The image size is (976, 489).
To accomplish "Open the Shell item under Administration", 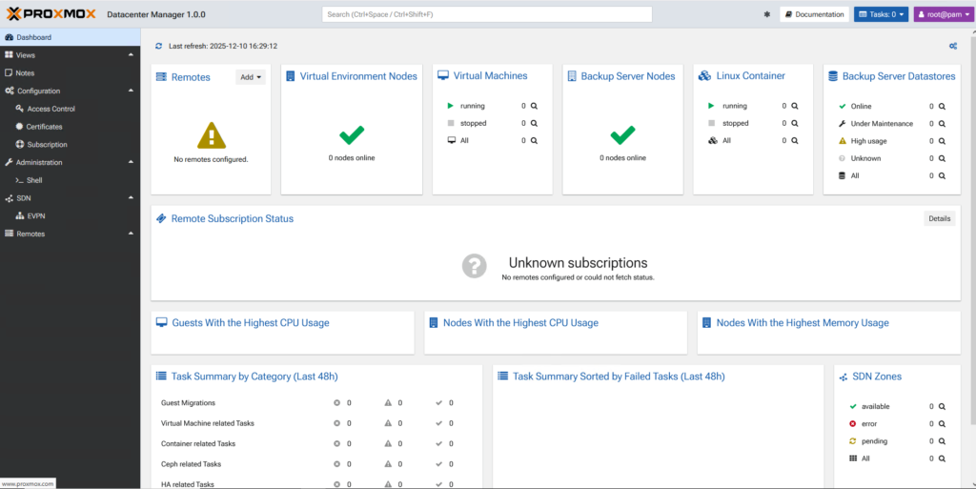I will tap(34, 180).
